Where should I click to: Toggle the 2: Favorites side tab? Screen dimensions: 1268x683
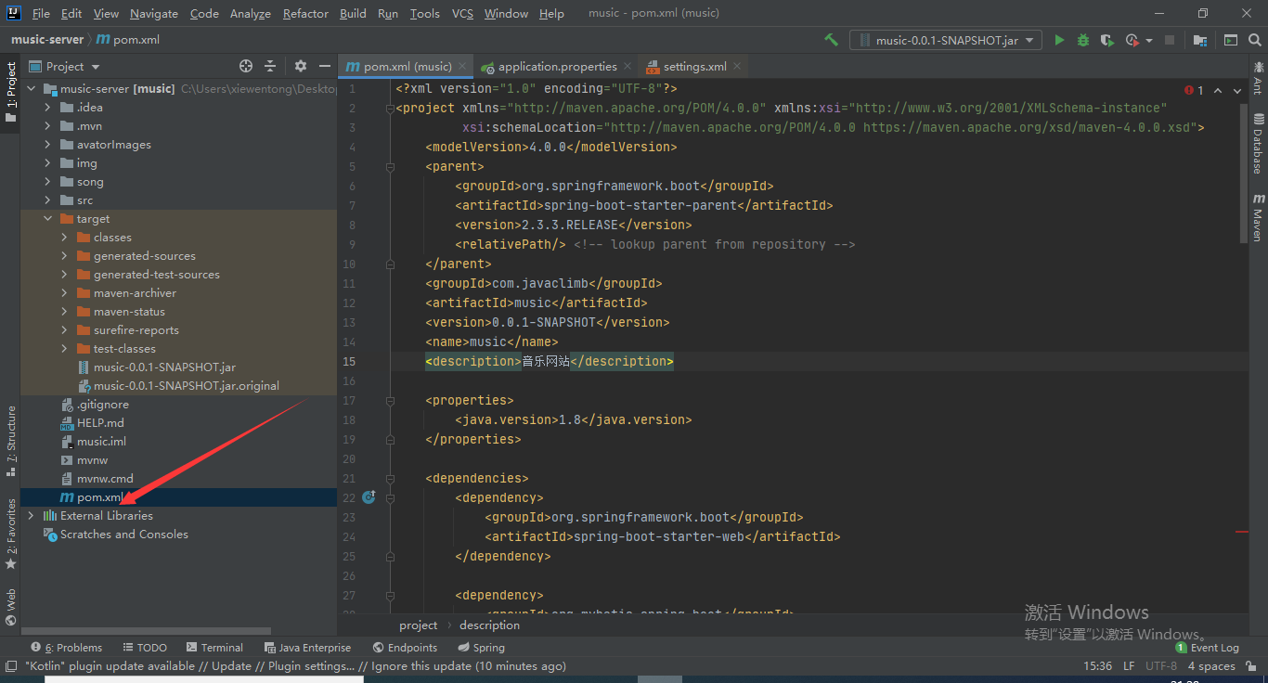tap(10, 534)
